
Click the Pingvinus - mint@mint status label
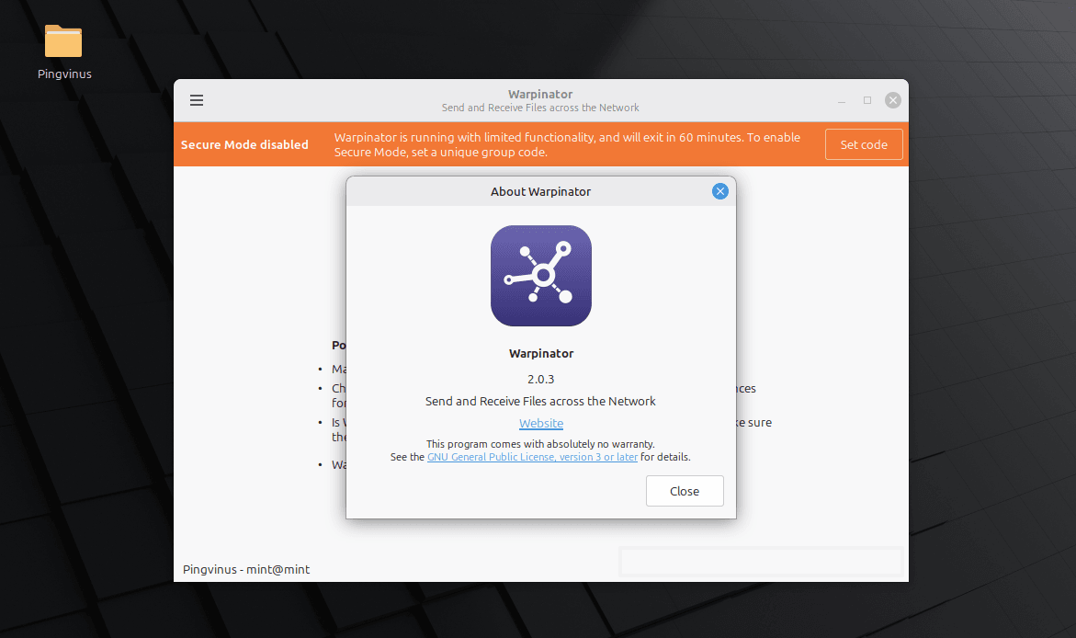[x=246, y=569]
